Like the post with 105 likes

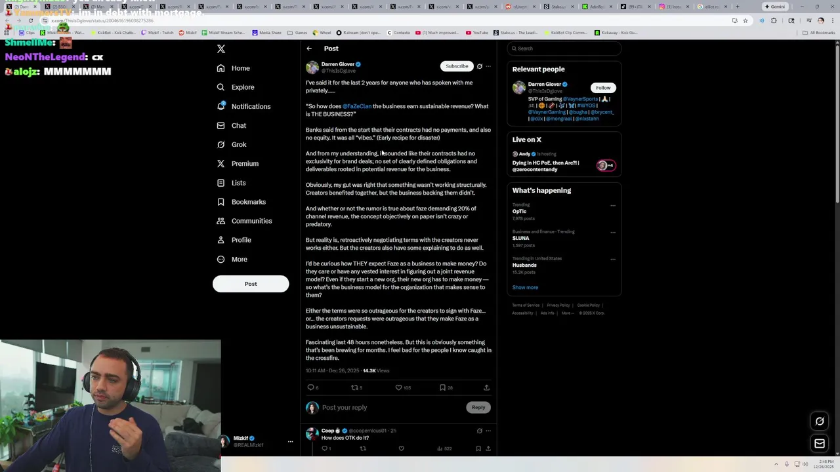tap(402, 387)
